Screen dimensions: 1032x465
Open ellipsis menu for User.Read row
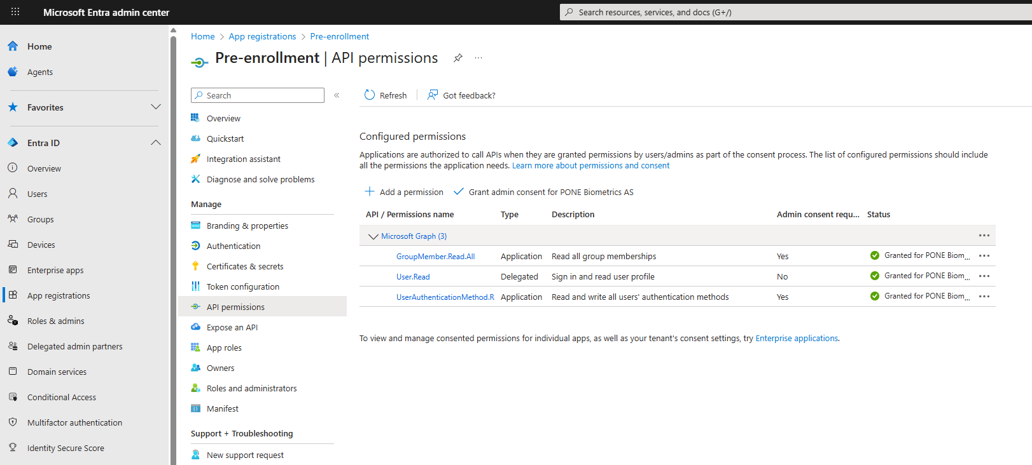click(x=984, y=276)
